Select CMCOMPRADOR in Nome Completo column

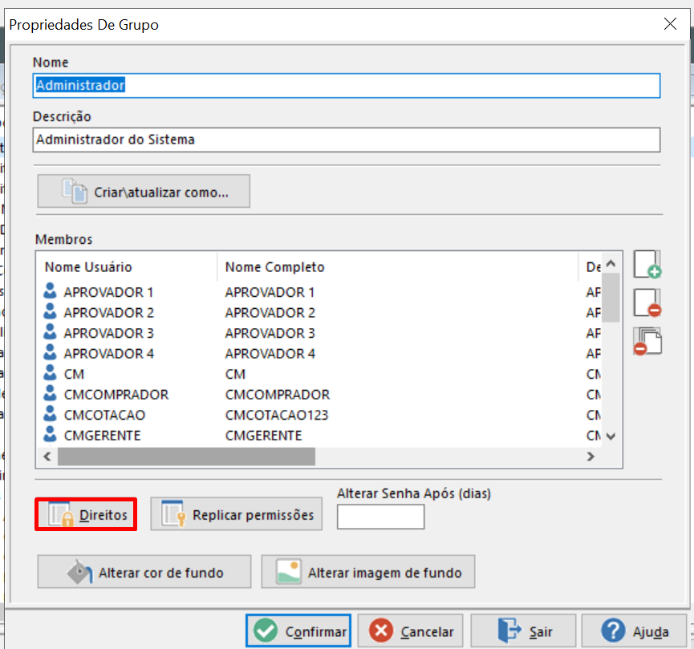[278, 395]
